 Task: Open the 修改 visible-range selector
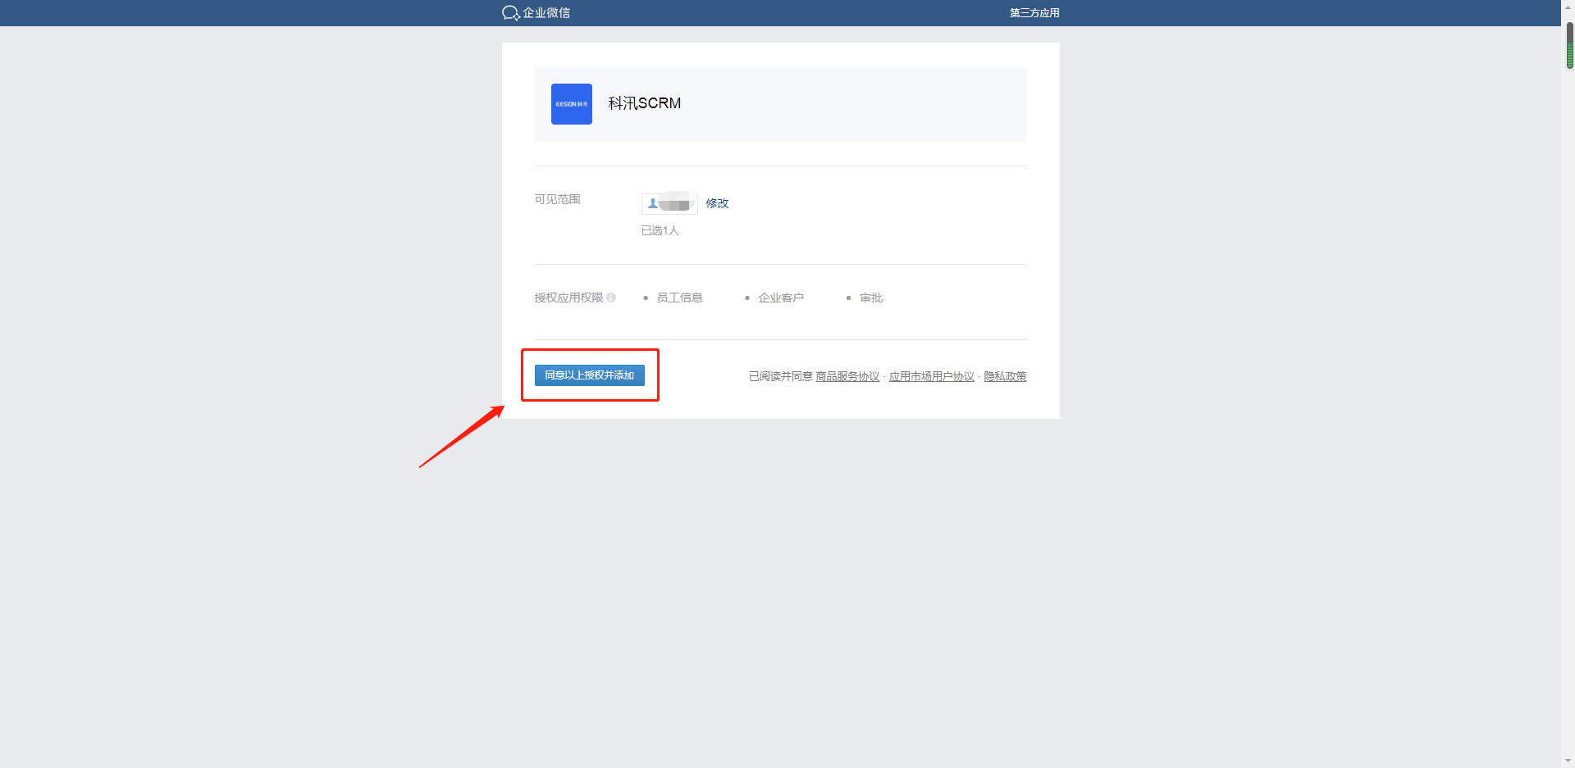pyautogui.click(x=716, y=203)
